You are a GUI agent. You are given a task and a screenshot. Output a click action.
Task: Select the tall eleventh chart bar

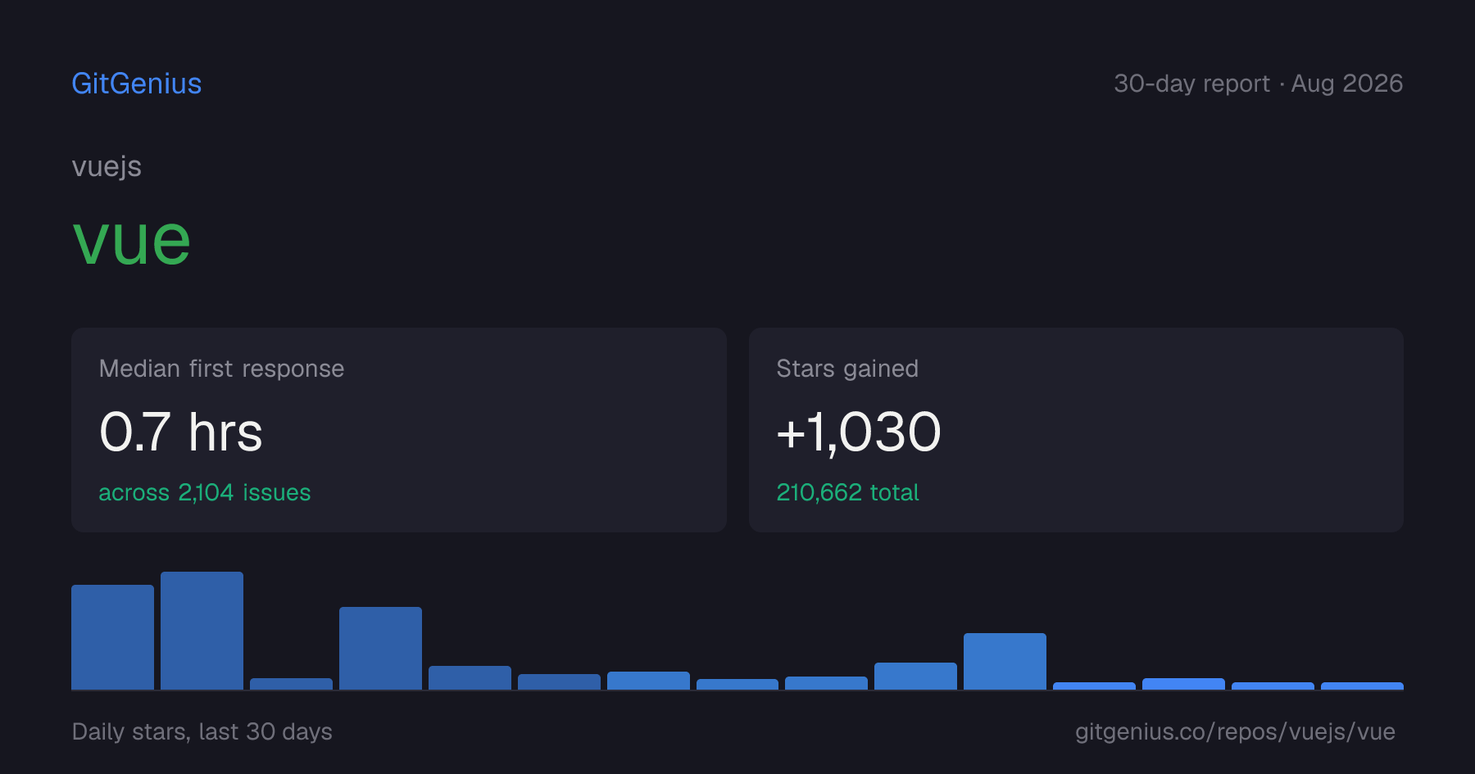coord(1005,661)
